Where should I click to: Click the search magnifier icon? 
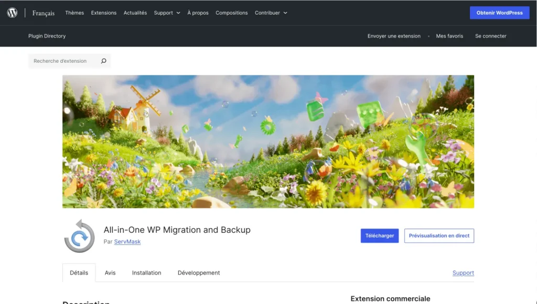pyautogui.click(x=103, y=61)
